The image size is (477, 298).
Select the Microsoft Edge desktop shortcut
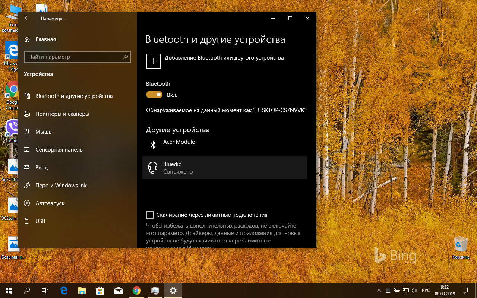pos(11,57)
